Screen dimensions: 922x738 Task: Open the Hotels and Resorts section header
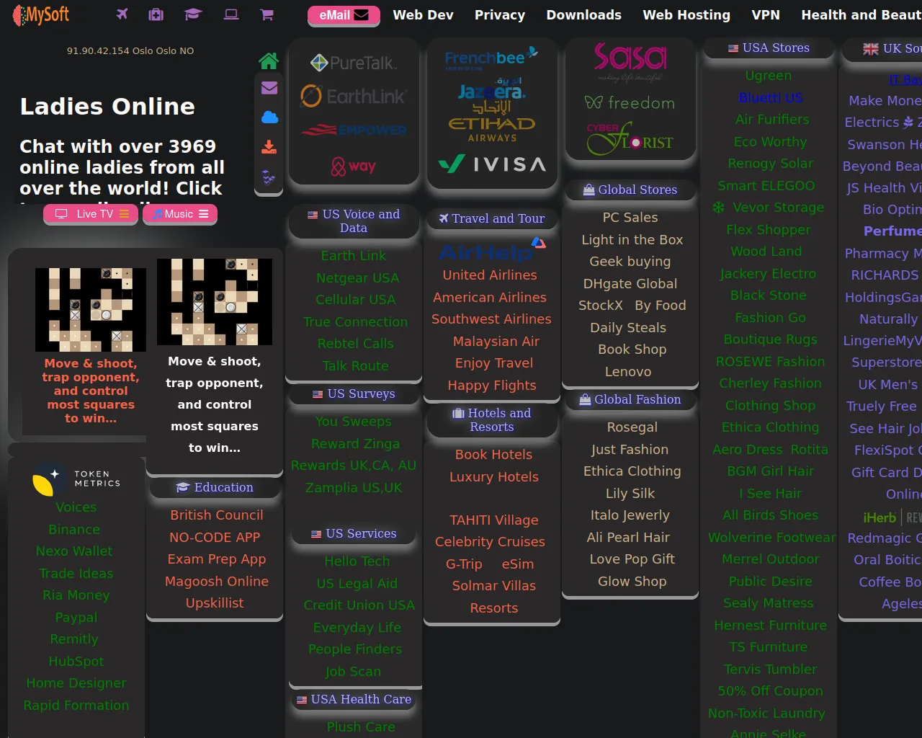tap(492, 420)
